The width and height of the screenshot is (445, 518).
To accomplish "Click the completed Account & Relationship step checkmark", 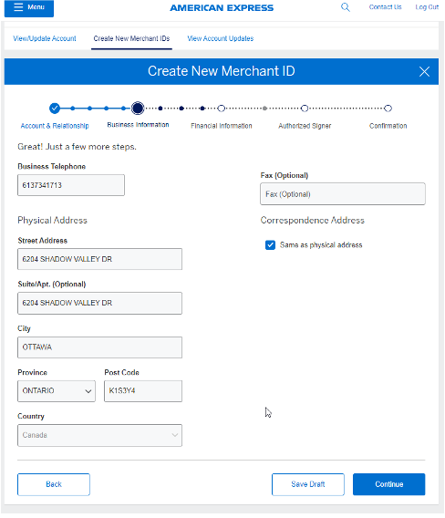I will coord(55,108).
